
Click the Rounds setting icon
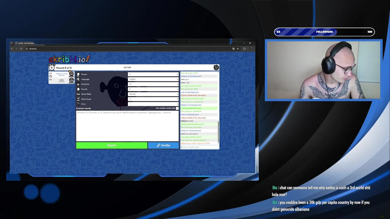pos(78,89)
